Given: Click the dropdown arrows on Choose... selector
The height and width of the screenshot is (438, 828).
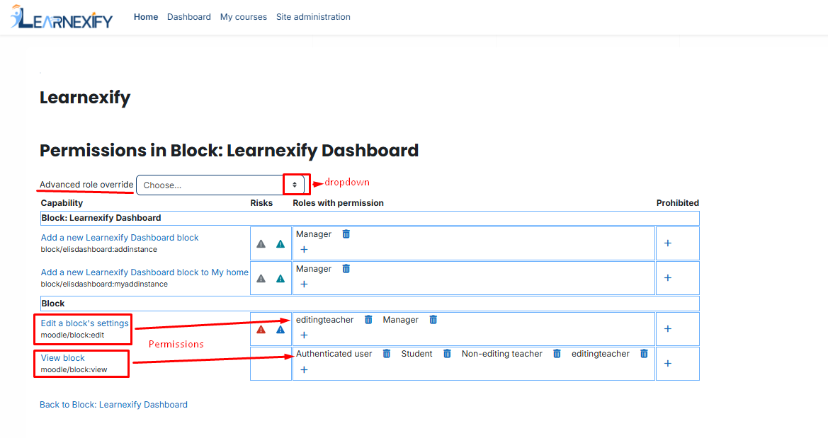Looking at the screenshot, I should pyautogui.click(x=295, y=185).
